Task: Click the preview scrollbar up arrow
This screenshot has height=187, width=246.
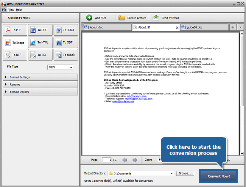Action: (242, 33)
